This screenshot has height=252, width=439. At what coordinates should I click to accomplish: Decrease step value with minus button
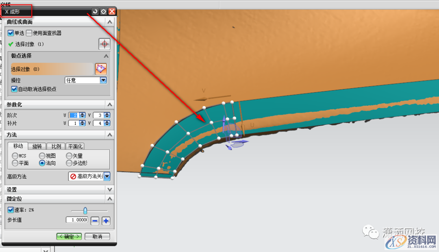[95, 221]
